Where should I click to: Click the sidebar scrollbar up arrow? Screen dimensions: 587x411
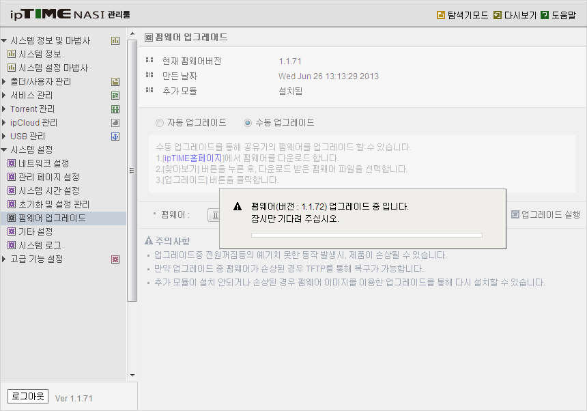coord(132,33)
